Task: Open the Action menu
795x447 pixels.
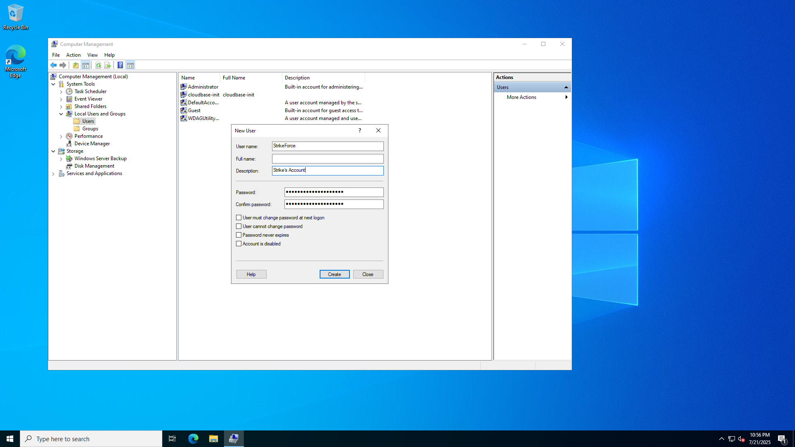Action: 73,55
